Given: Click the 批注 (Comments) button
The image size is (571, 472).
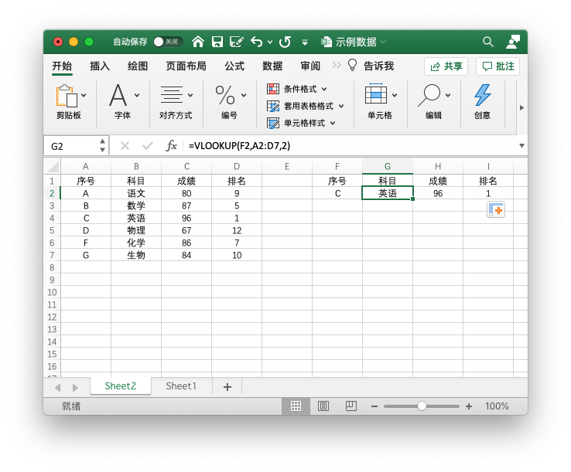Looking at the screenshot, I should (x=497, y=66).
